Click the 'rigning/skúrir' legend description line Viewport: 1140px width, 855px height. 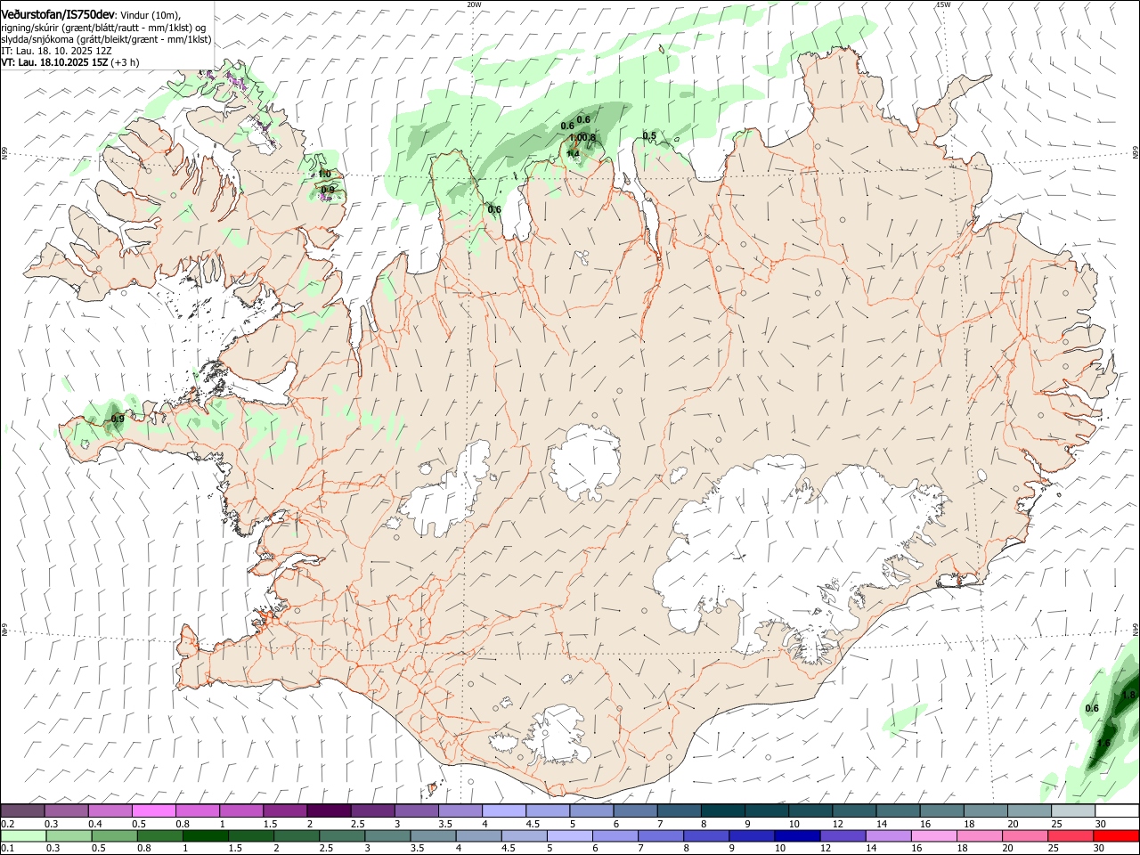(103, 27)
